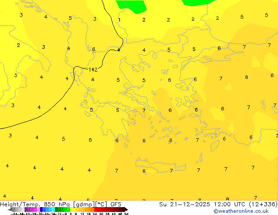Open the weatheronline.co.uk link
Viewport: 278px width, 215px height.
coord(241,211)
